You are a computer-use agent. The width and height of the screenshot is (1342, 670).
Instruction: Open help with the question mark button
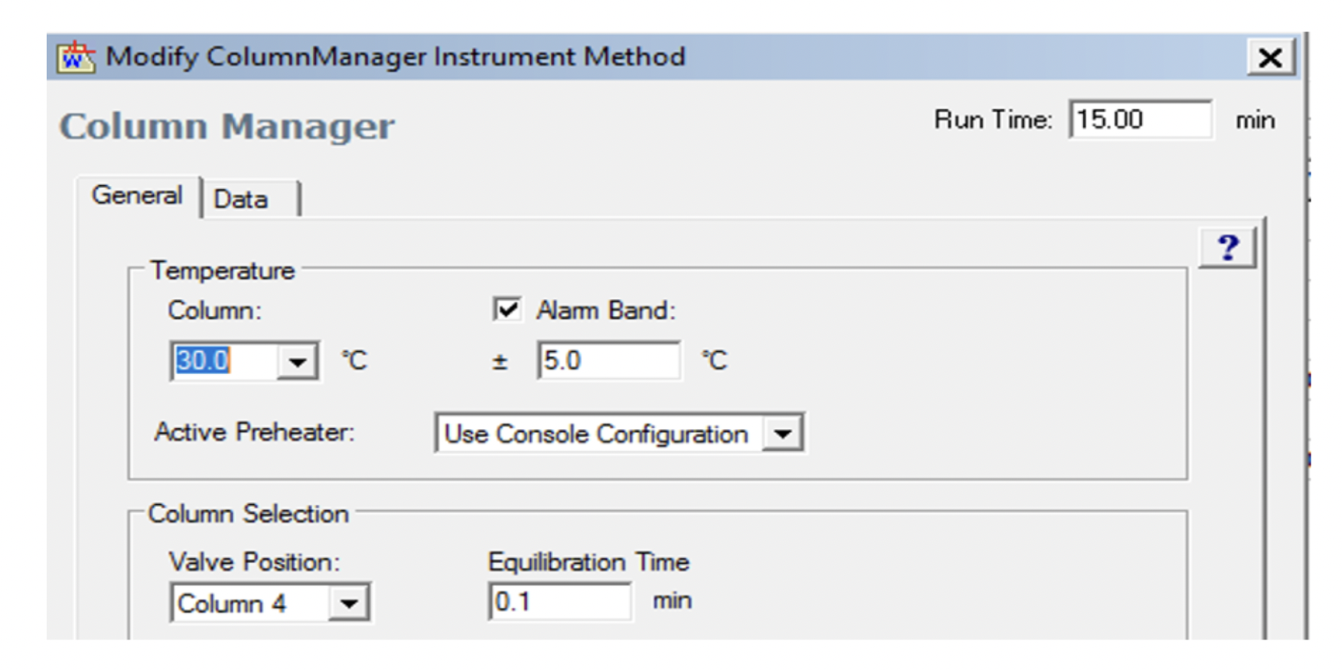point(1227,247)
